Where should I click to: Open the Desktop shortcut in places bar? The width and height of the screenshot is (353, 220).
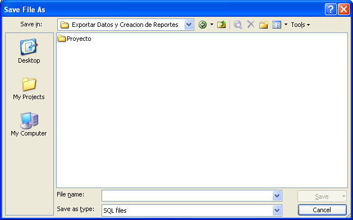pos(29,51)
